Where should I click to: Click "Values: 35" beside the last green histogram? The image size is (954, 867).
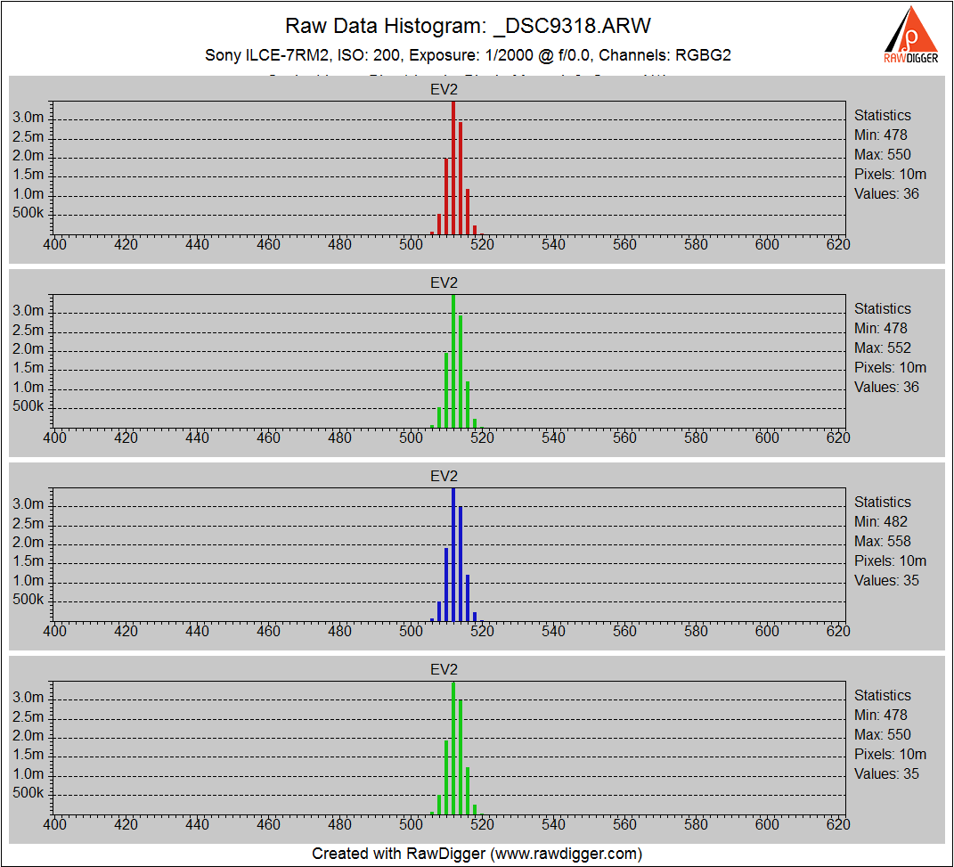(886, 774)
